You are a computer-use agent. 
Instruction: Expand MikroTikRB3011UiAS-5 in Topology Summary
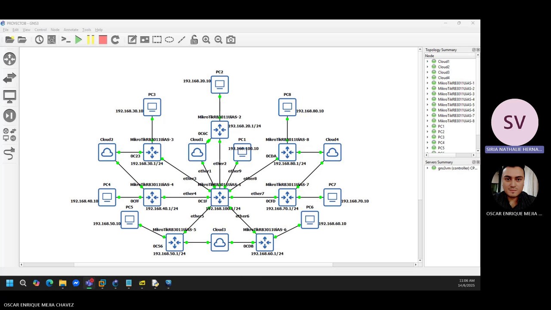pos(427,105)
